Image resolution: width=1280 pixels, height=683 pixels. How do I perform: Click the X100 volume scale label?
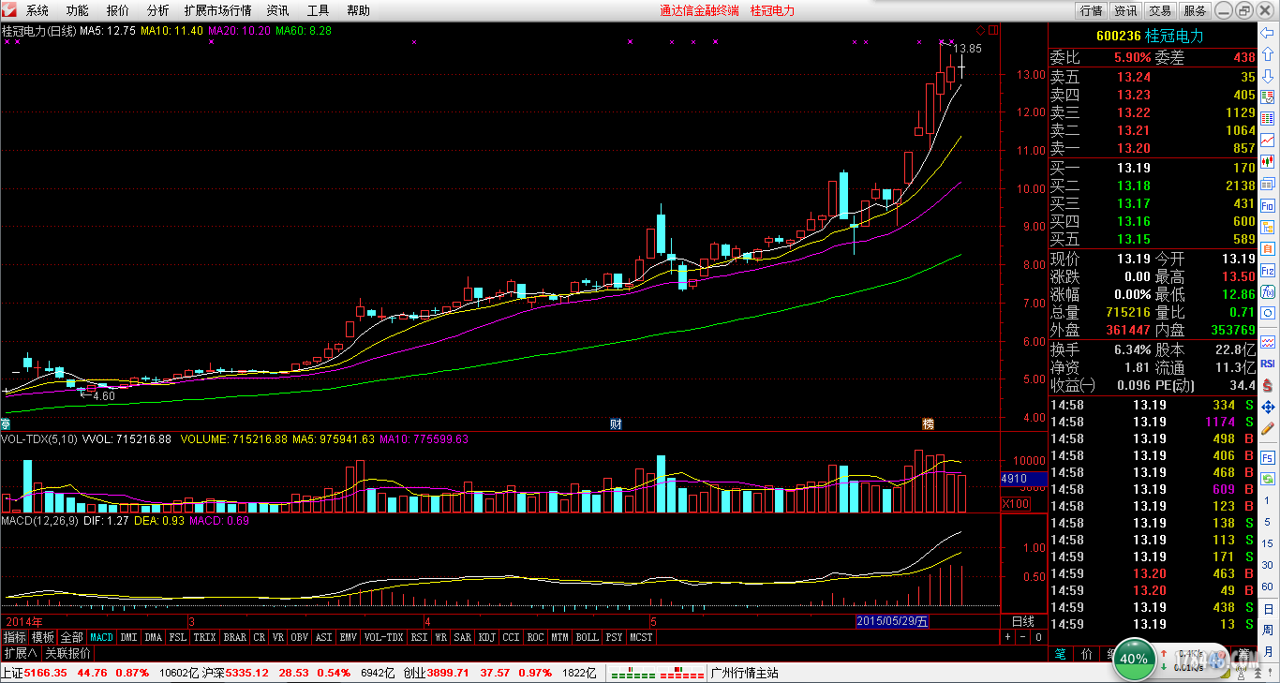coord(1016,503)
